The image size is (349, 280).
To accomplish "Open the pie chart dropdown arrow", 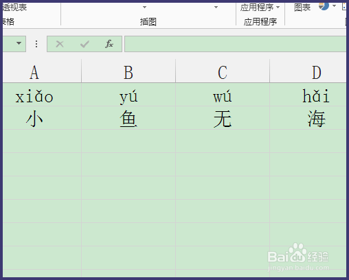I will tap(335, 6).
